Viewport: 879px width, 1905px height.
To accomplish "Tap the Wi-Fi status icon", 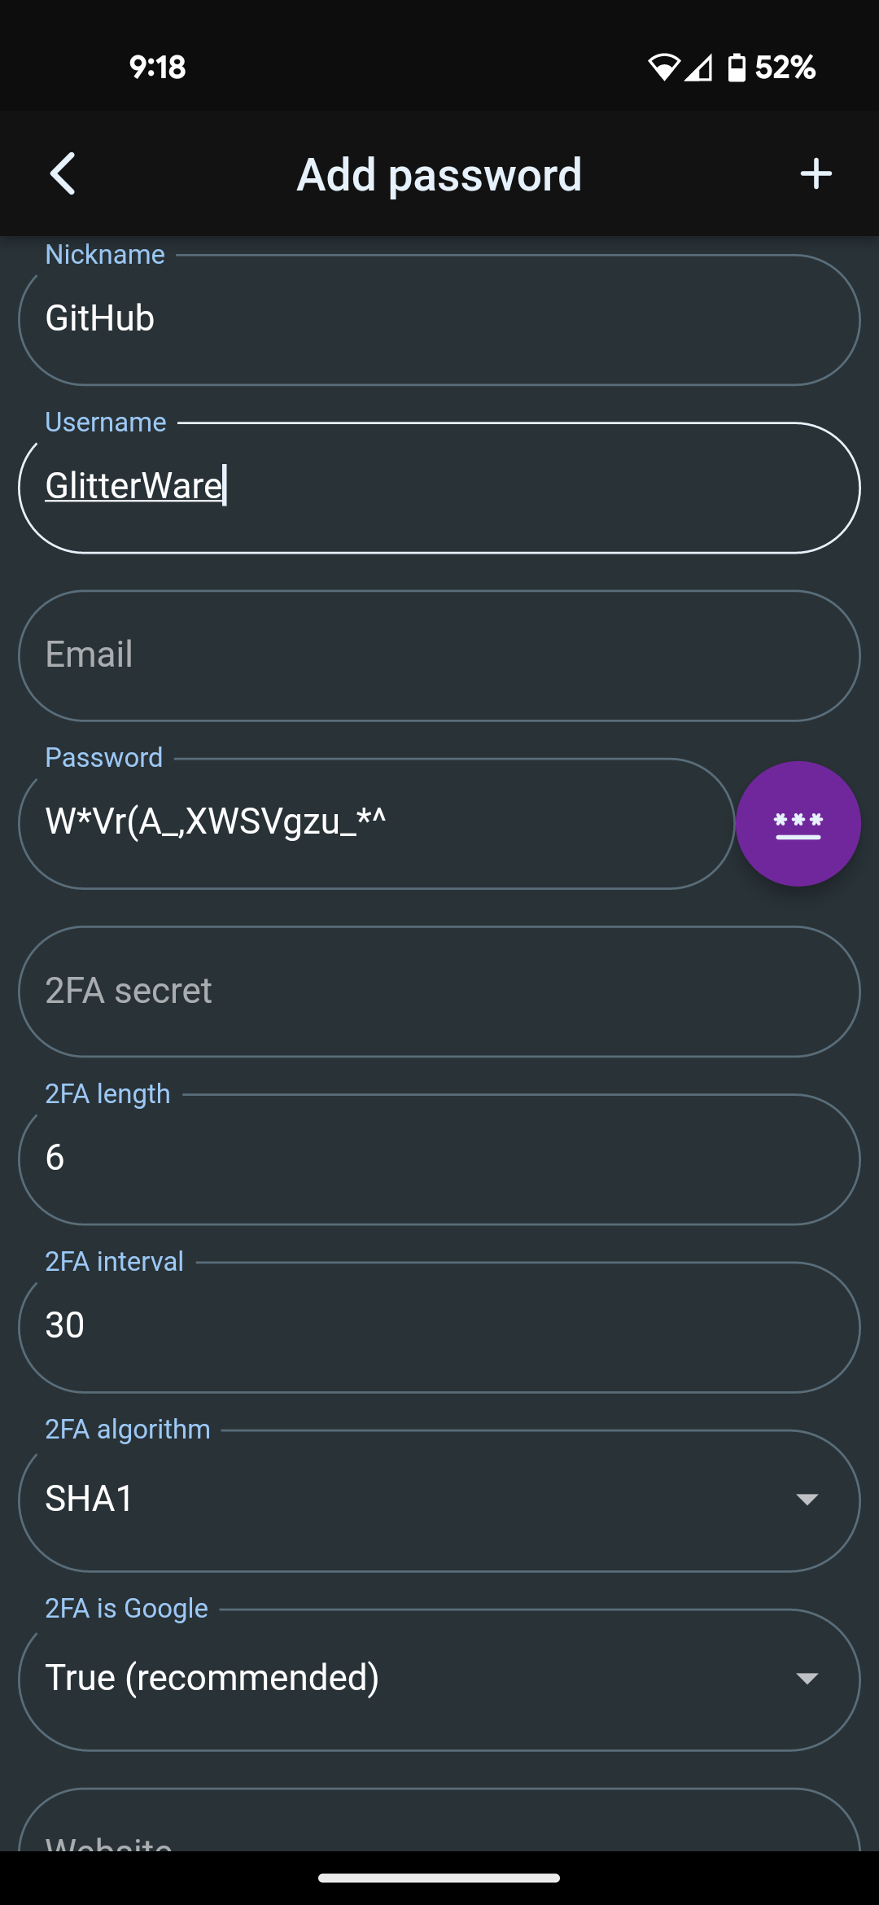I will pyautogui.click(x=663, y=68).
